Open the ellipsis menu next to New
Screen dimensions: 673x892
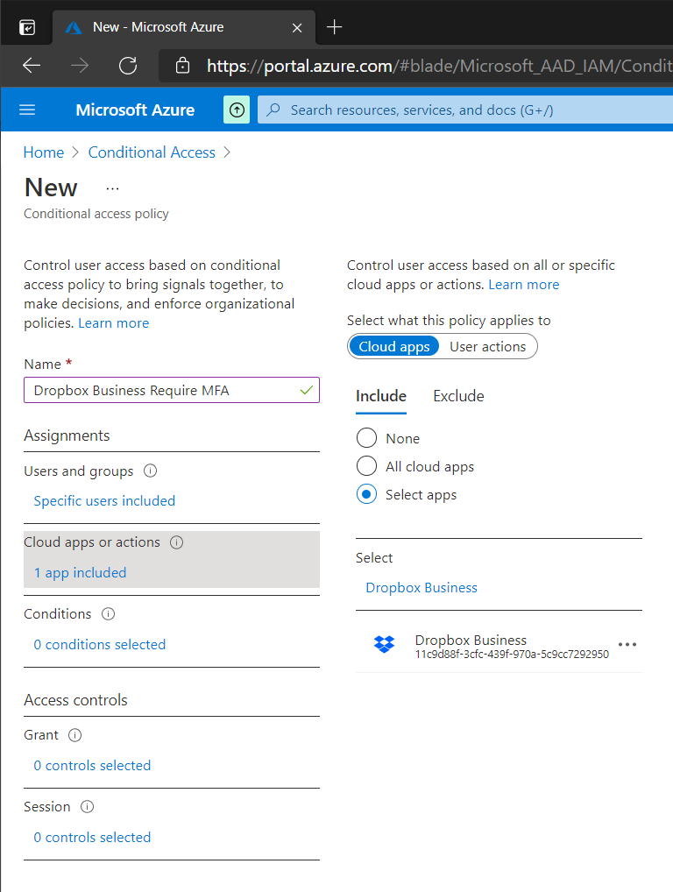(x=113, y=189)
